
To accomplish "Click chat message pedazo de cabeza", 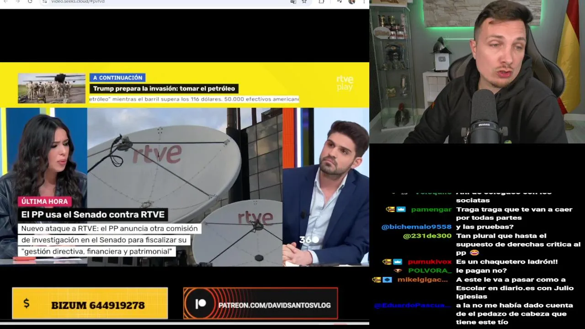I will pos(515,313).
